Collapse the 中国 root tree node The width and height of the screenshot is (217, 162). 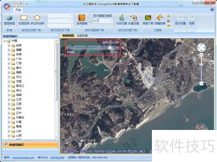(5, 41)
